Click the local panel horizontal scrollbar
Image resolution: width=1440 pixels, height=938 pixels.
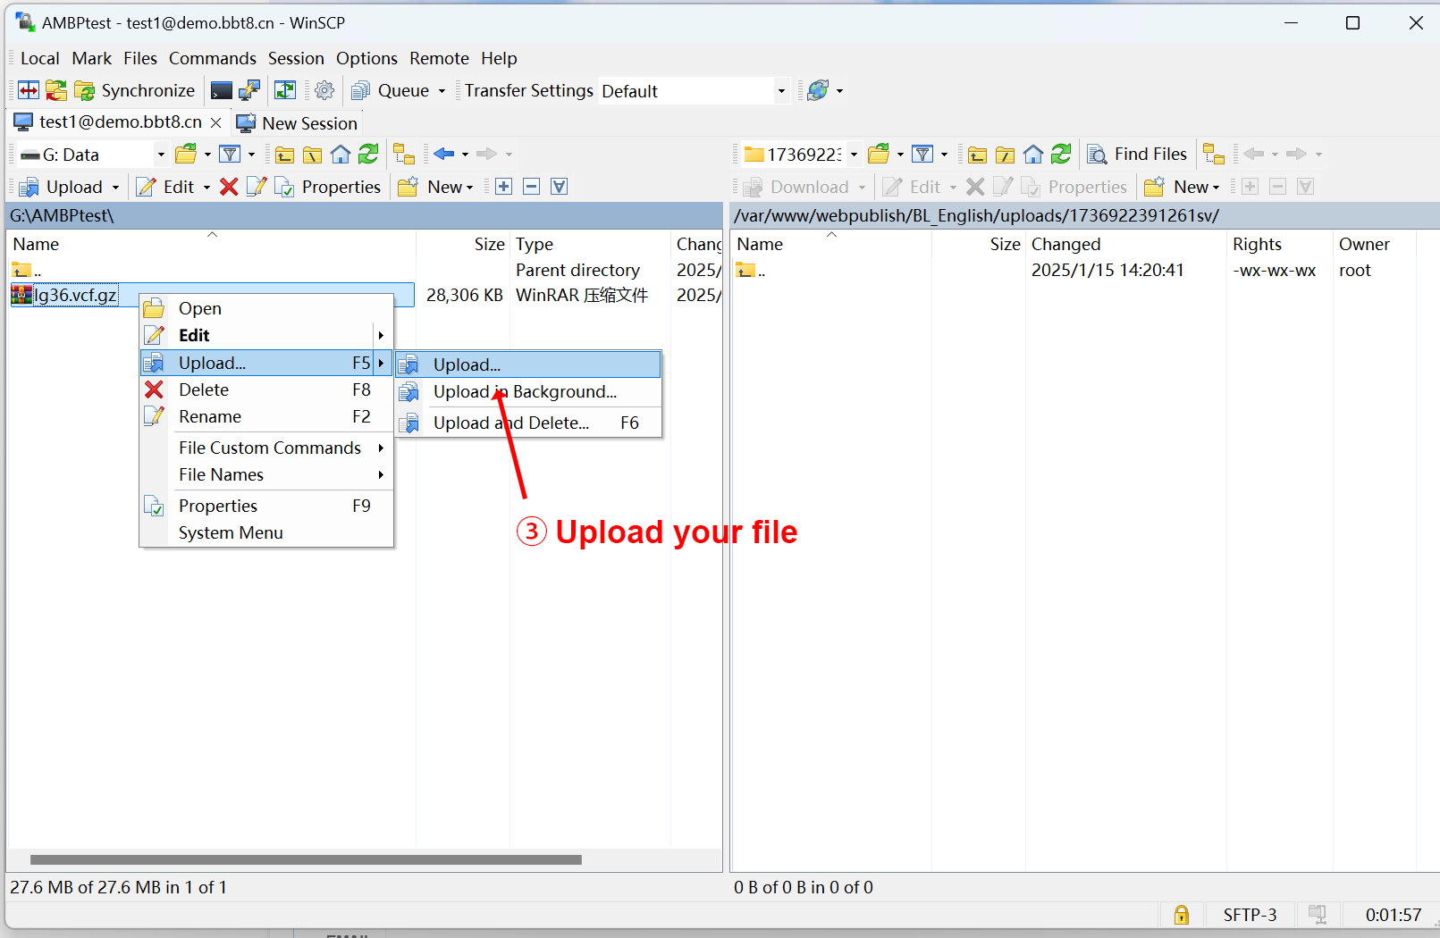click(x=306, y=859)
